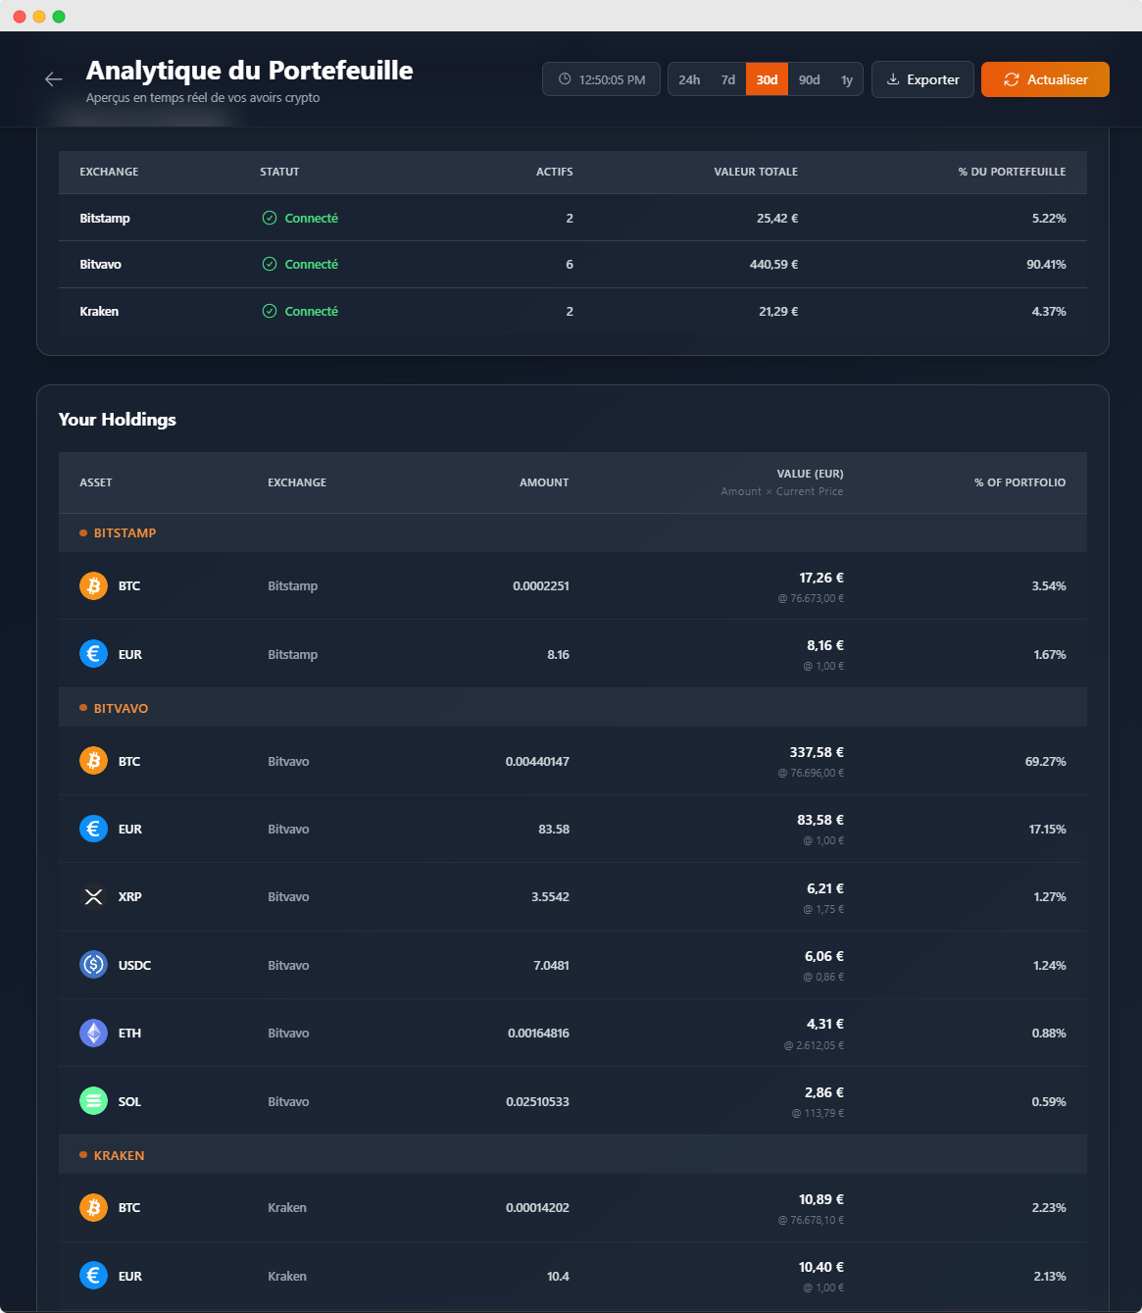Click the SOL coin icon
The width and height of the screenshot is (1142, 1313).
click(93, 1101)
